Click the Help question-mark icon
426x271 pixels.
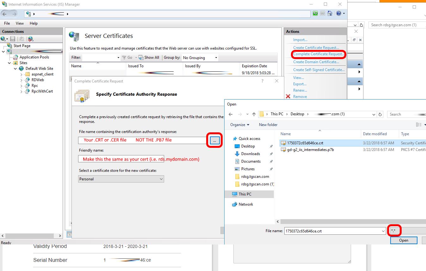(x=338, y=13)
